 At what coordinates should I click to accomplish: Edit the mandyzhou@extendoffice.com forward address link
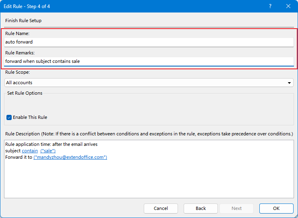pyautogui.click(x=70, y=157)
